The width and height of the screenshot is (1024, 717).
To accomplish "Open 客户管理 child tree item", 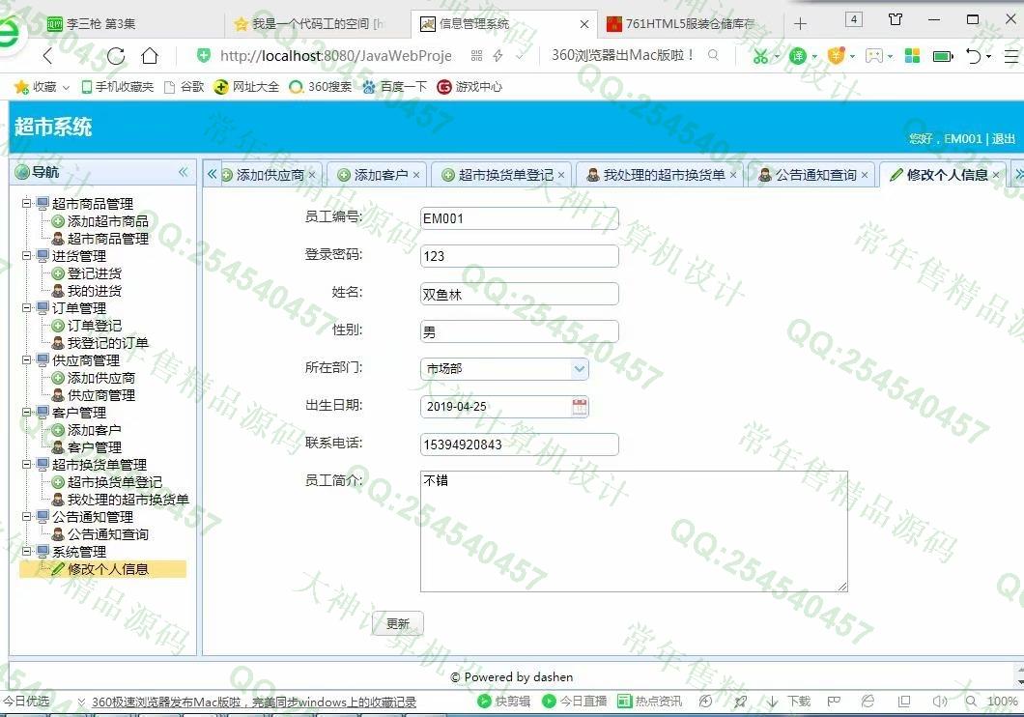I will click(x=86, y=448).
